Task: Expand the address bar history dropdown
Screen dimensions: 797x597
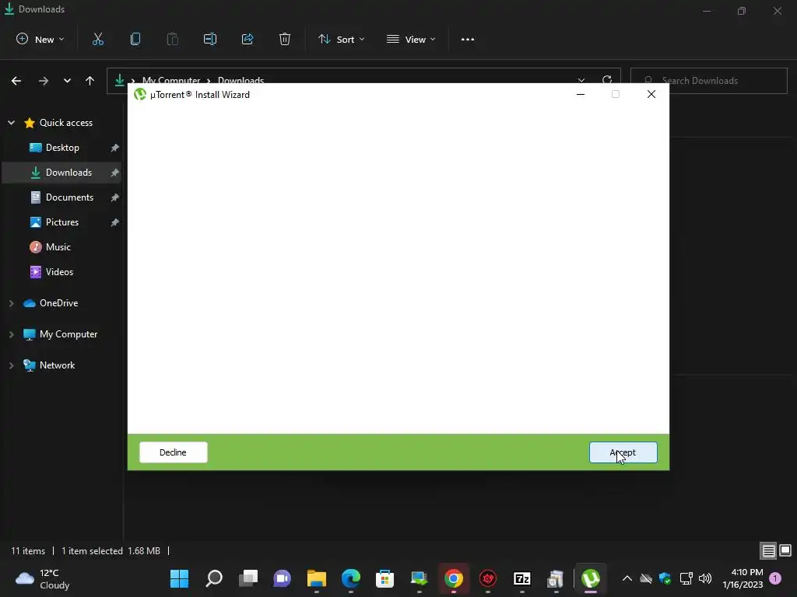Action: (x=581, y=80)
